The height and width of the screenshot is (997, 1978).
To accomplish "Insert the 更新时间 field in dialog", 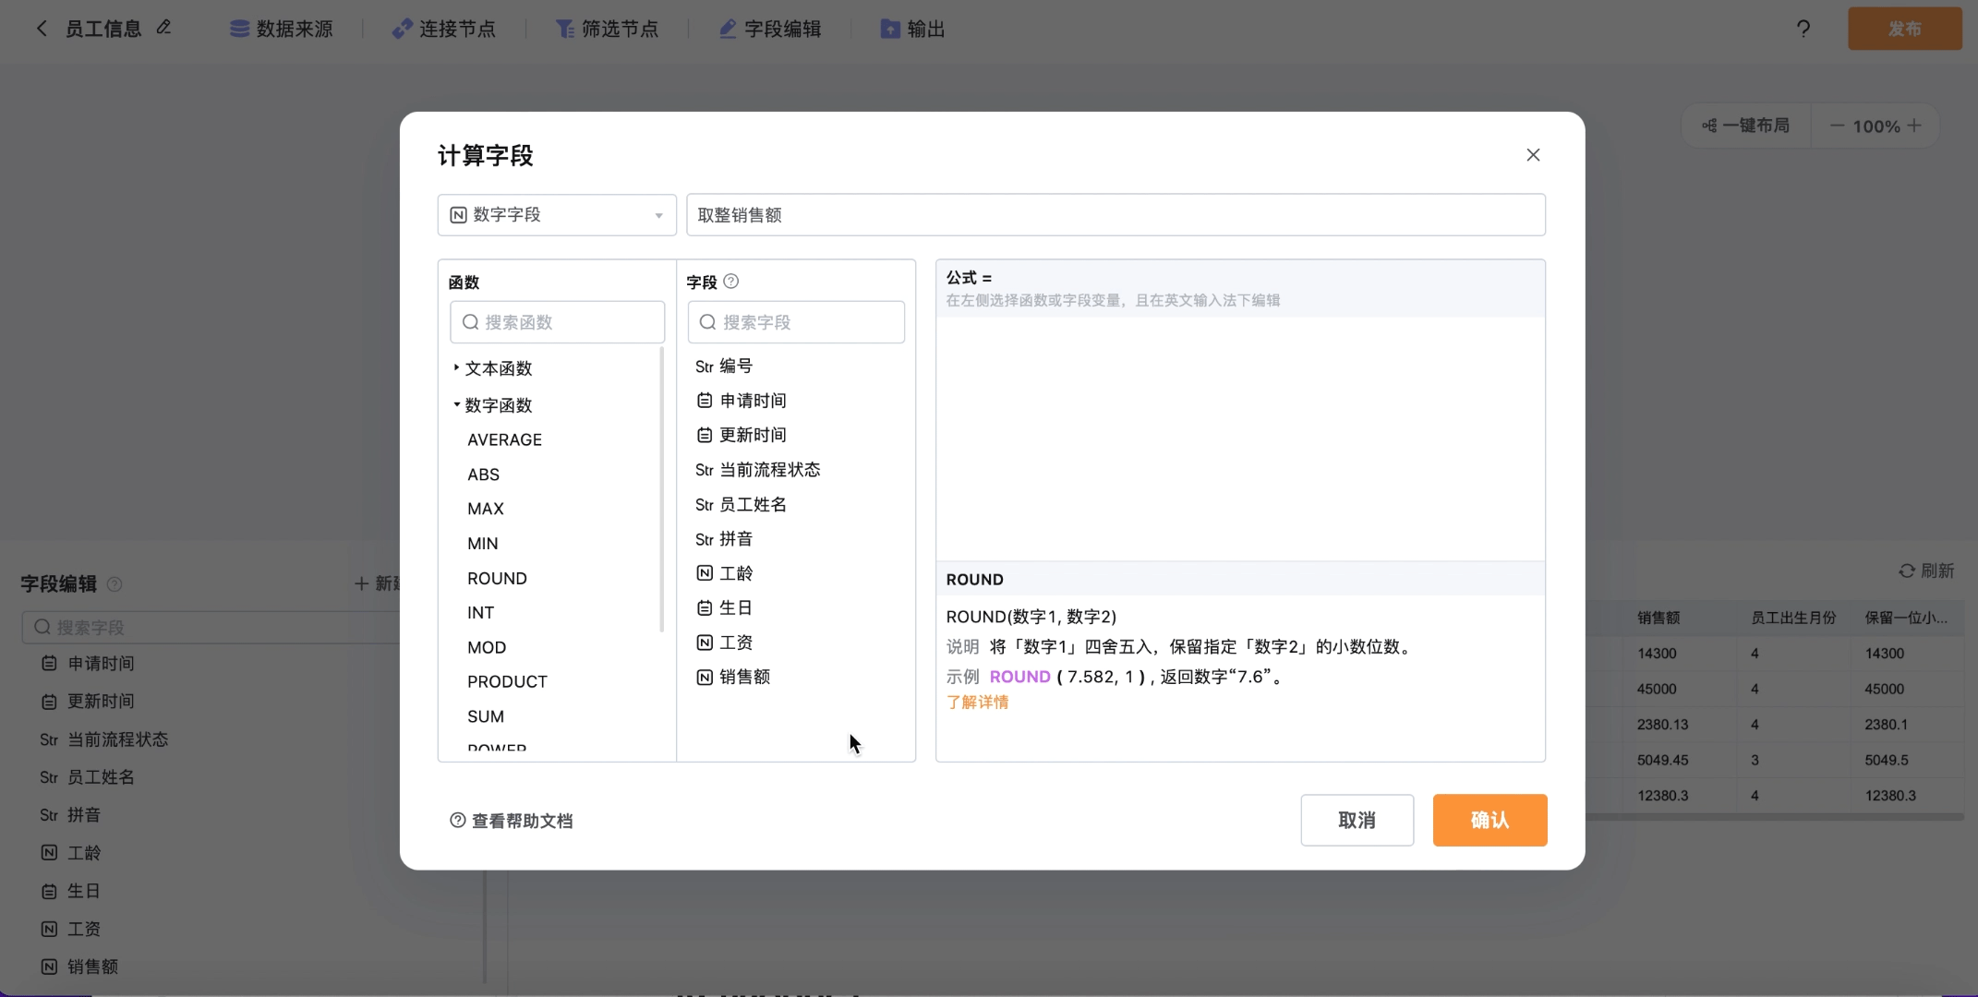I will click(x=741, y=435).
